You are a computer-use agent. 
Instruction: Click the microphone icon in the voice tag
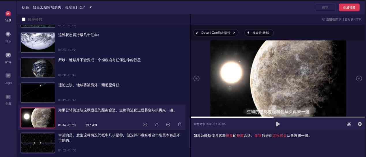coord(248,33)
